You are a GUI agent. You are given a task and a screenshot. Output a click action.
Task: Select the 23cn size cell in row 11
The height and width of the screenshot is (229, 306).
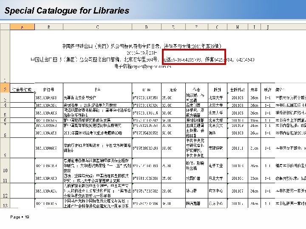(254, 178)
